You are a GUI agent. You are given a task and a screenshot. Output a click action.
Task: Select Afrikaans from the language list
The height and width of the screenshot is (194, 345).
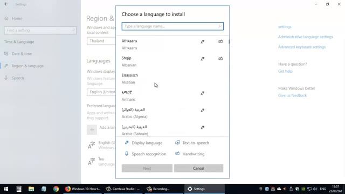click(172, 44)
